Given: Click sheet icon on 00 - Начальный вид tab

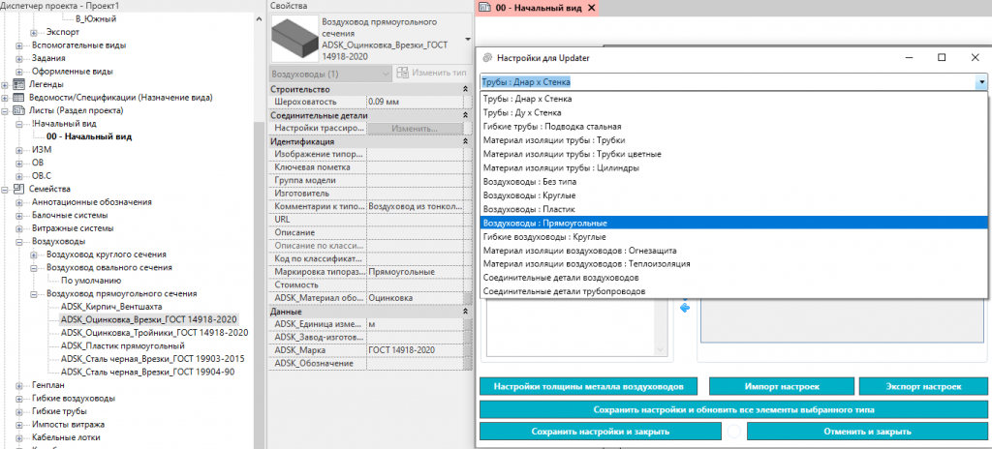Looking at the screenshot, I should 485,8.
